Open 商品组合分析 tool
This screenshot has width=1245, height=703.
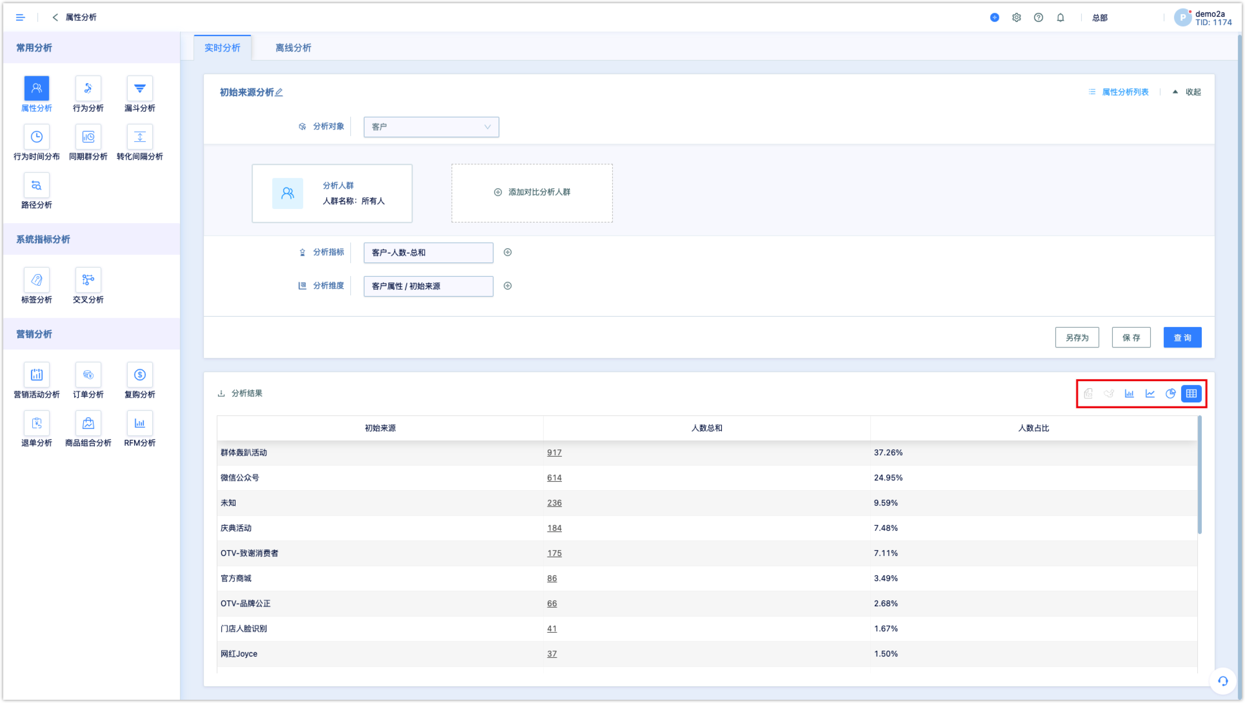[88, 429]
